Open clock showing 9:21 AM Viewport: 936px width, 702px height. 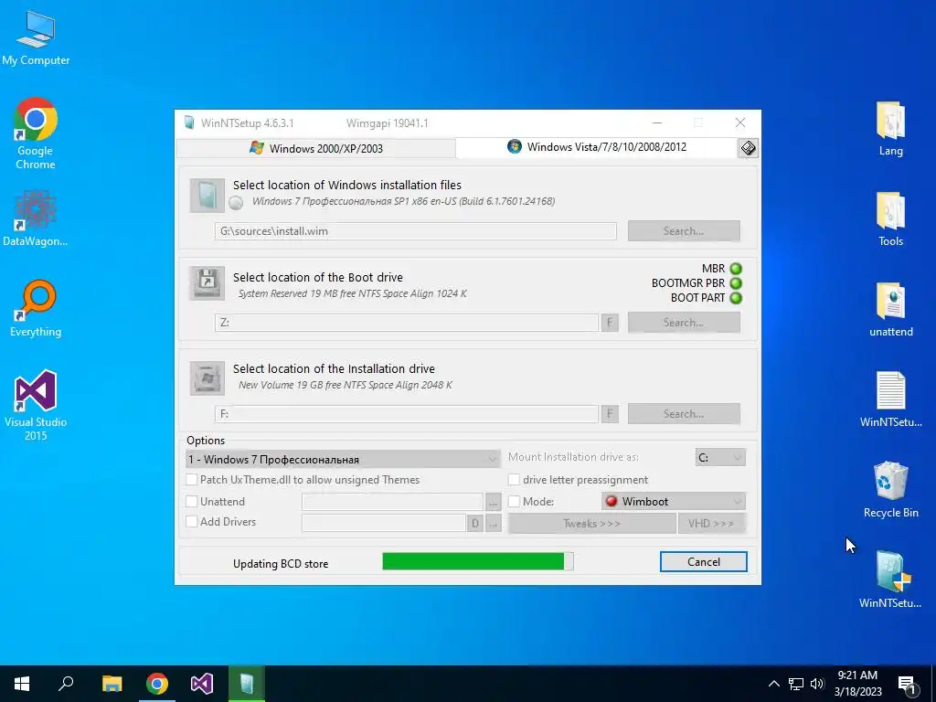click(857, 684)
